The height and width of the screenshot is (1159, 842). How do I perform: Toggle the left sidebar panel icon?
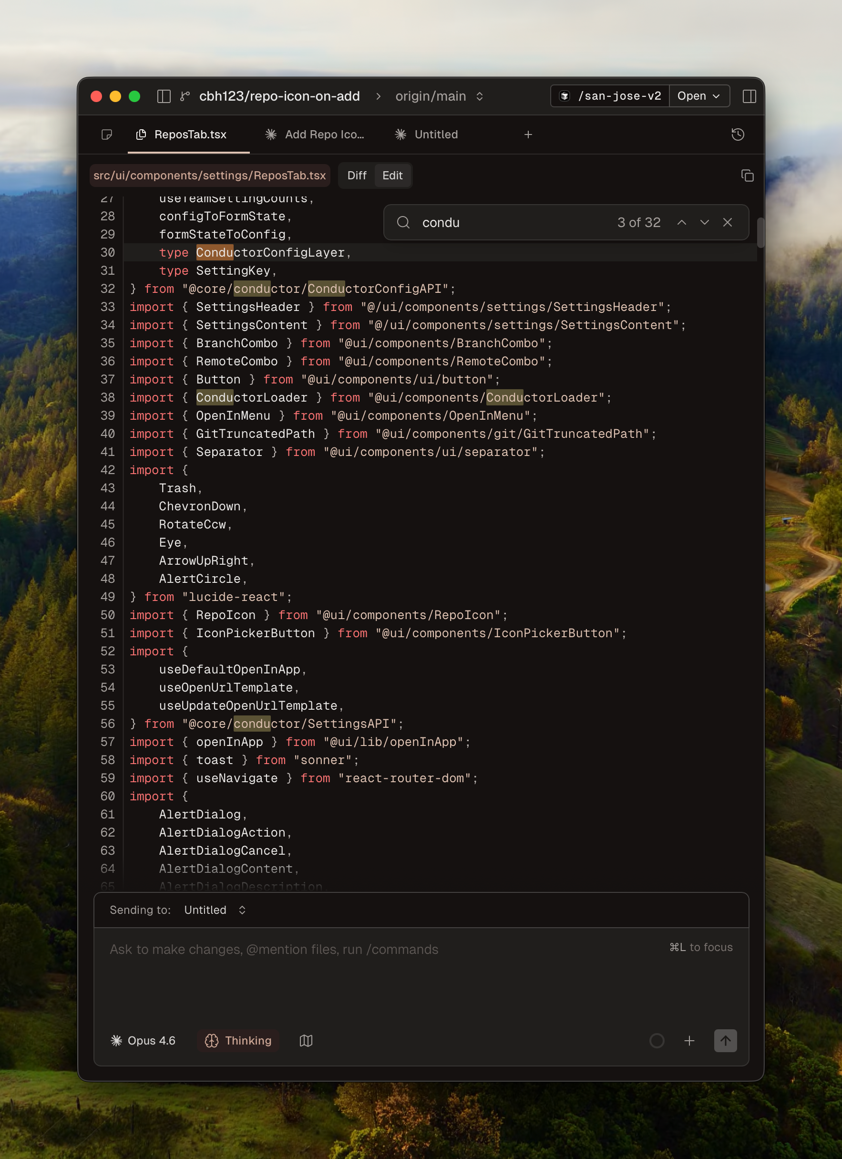coord(164,96)
